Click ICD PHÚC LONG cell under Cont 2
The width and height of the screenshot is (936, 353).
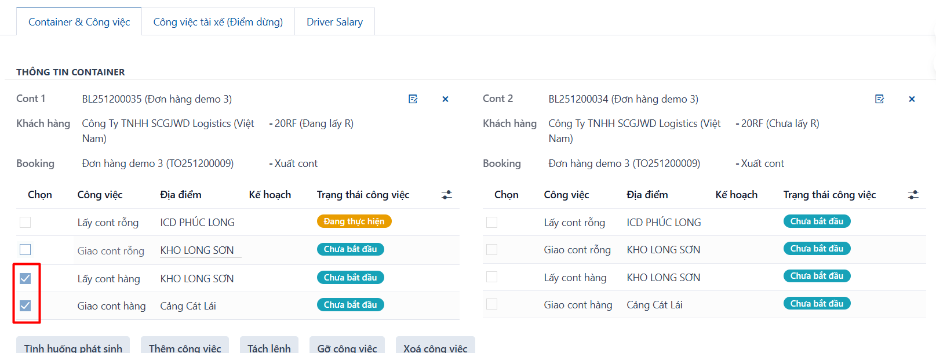664,223
